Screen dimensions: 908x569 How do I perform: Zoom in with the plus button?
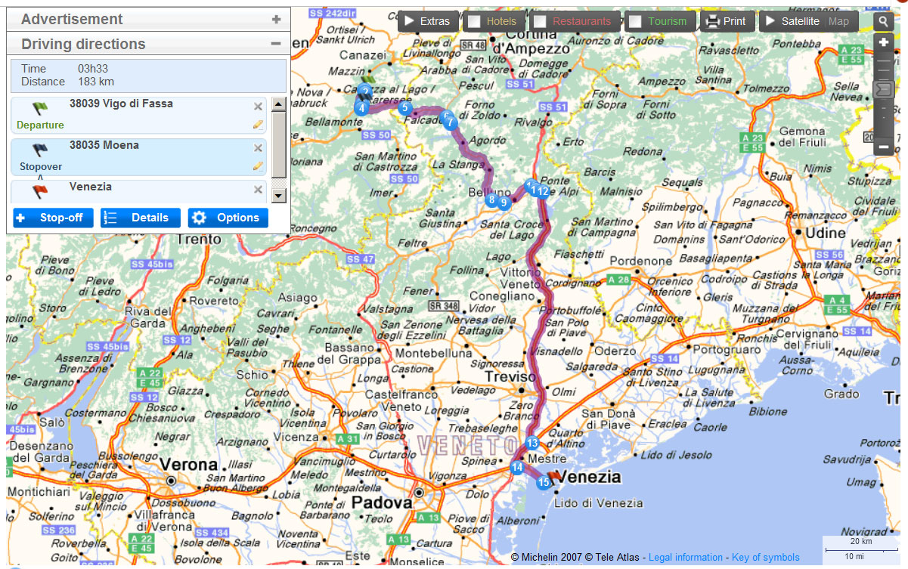coord(883,43)
